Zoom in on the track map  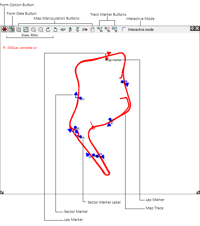(33, 30)
